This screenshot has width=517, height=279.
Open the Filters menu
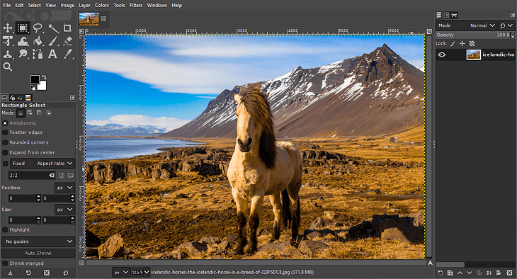click(x=136, y=5)
